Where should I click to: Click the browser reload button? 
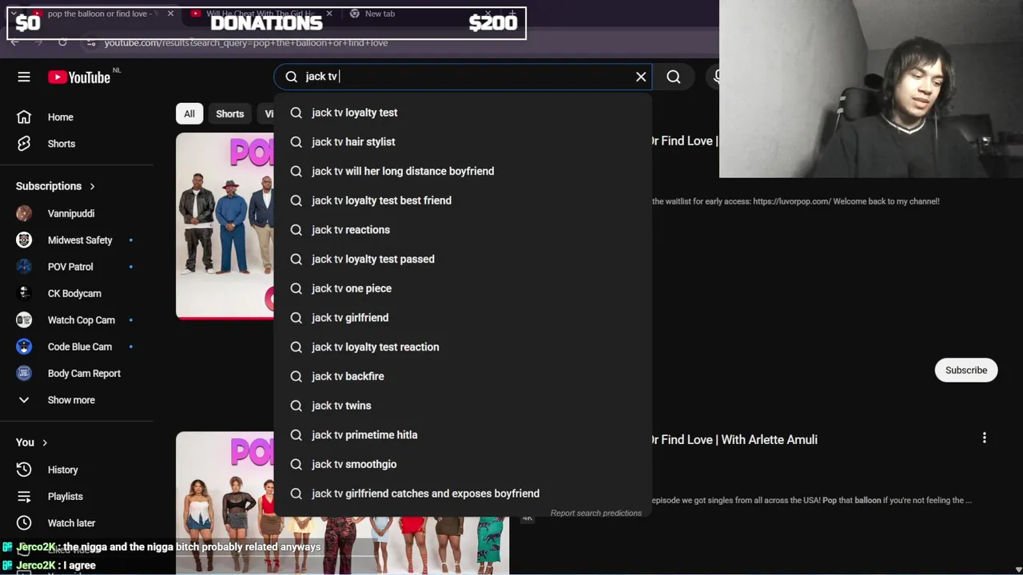pyautogui.click(x=62, y=42)
